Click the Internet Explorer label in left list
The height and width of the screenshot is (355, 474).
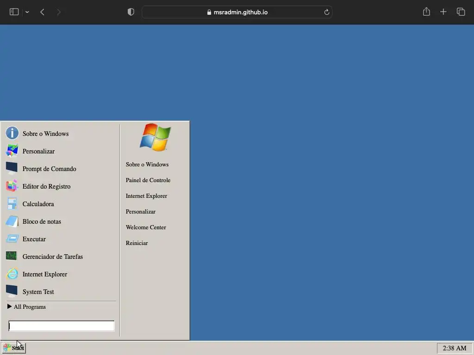tap(45, 274)
